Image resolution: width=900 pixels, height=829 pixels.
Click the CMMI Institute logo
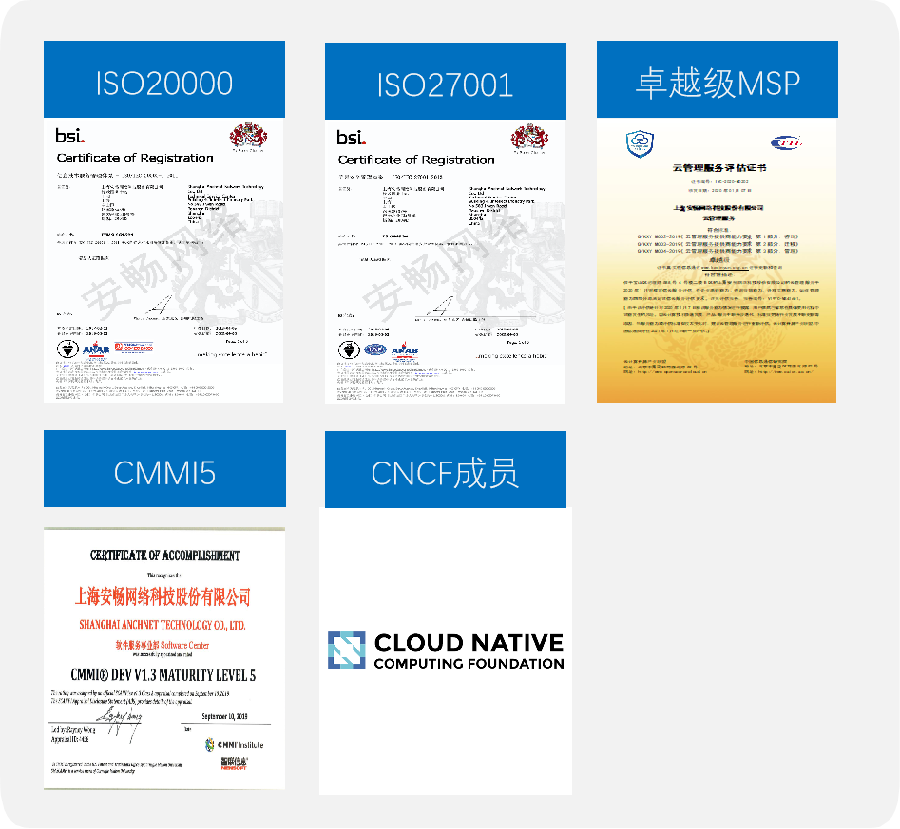pyautogui.click(x=234, y=744)
